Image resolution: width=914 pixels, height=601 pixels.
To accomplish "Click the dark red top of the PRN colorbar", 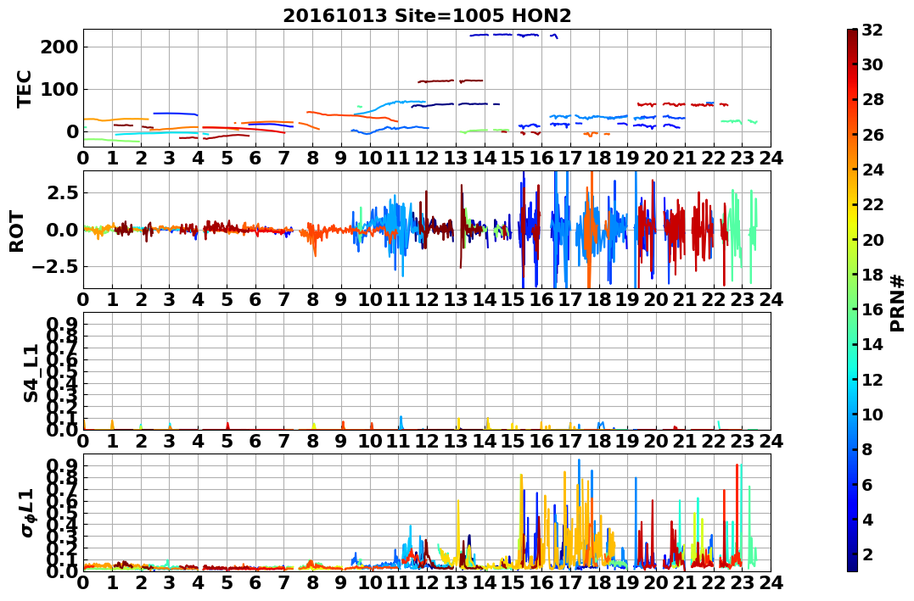I will (852, 35).
